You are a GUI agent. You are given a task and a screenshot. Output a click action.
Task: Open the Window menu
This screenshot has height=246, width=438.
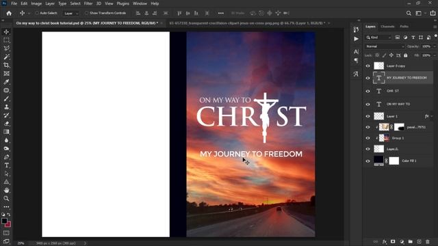(140, 3)
